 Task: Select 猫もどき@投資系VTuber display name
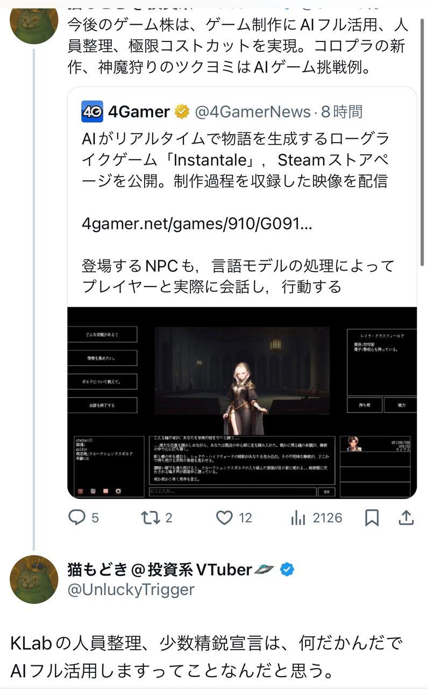pos(160,569)
